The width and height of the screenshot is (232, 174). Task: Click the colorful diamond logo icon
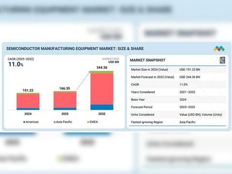(219, 49)
